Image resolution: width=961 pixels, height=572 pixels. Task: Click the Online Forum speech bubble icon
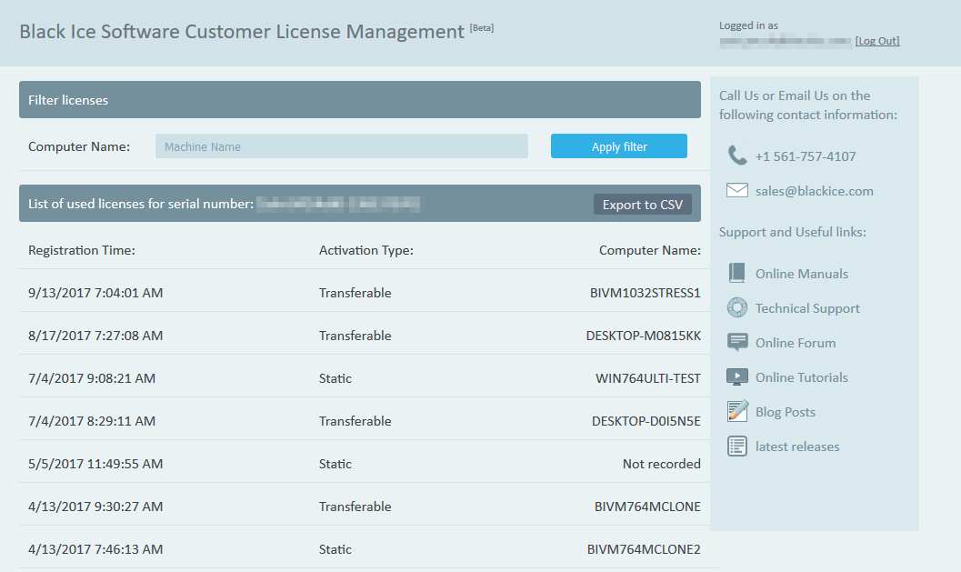pyautogui.click(x=737, y=342)
